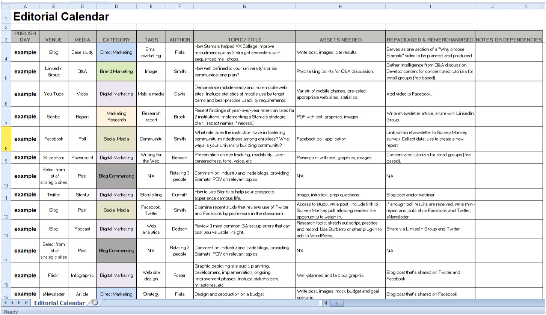The height and width of the screenshot is (315, 546).
Task: Select column G header
Action: pyautogui.click(x=244, y=6)
